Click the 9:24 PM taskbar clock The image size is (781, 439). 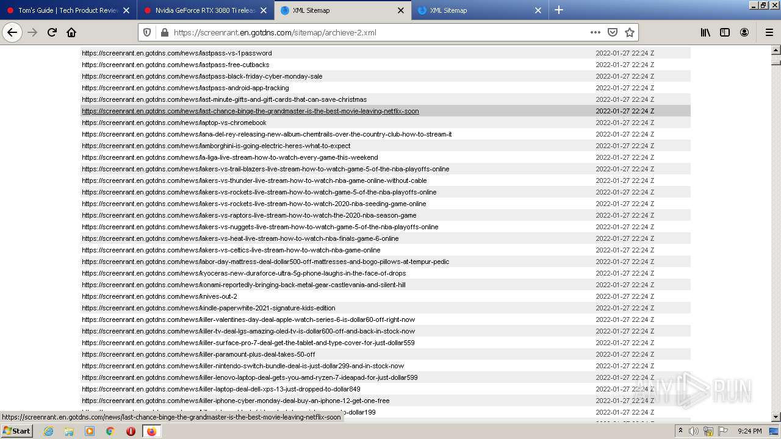point(749,431)
